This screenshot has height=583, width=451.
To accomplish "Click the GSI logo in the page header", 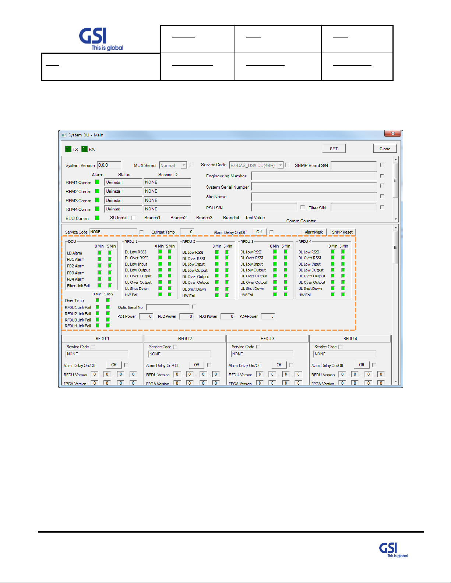I will pyautogui.click(x=101, y=39).
